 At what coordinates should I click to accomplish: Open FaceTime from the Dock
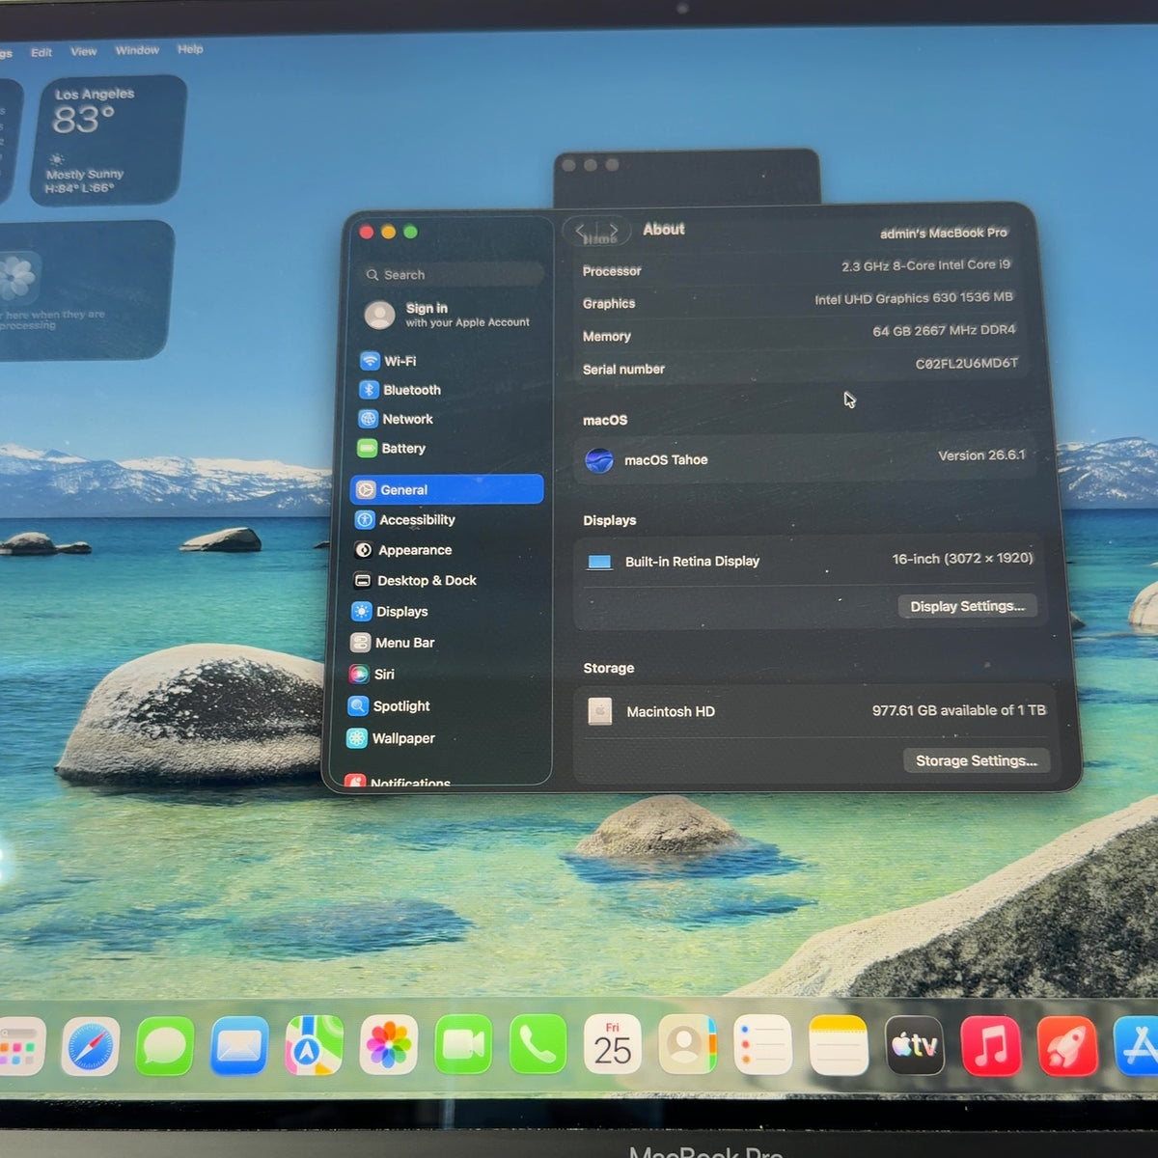click(x=463, y=1044)
